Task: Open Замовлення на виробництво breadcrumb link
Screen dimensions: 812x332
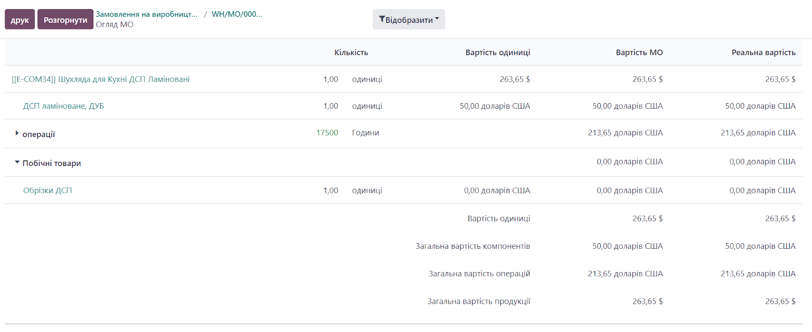Action: (x=147, y=14)
